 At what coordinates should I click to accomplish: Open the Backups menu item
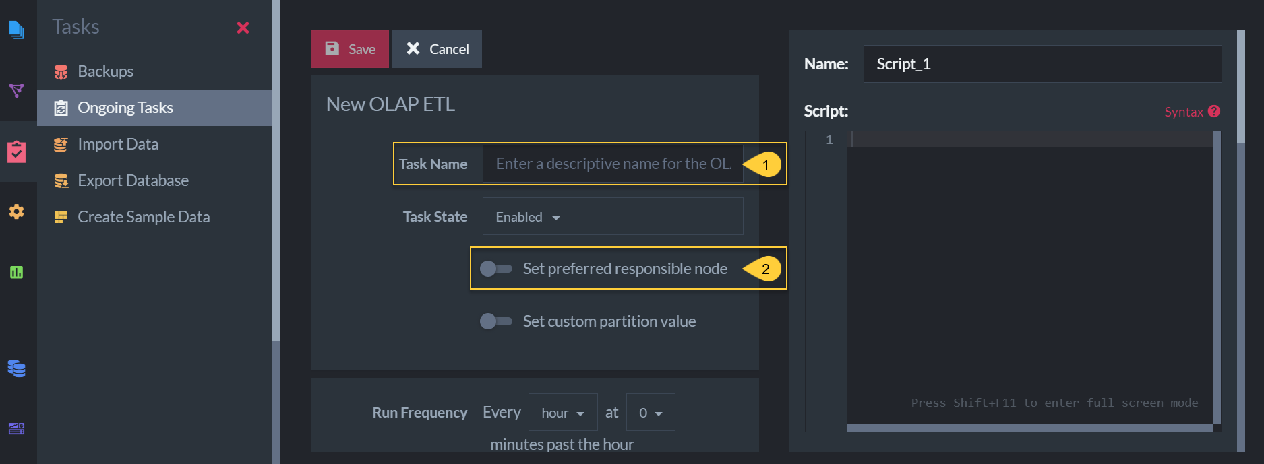click(x=154, y=71)
